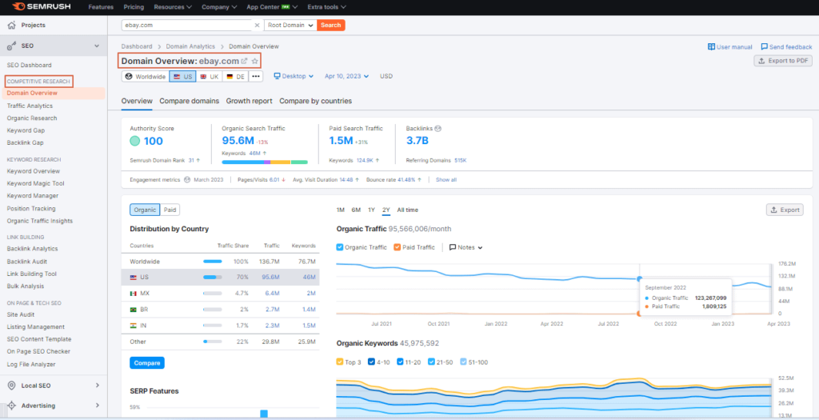This screenshot has height=420, width=819.
Task: Select the US flag database
Action: click(x=183, y=76)
